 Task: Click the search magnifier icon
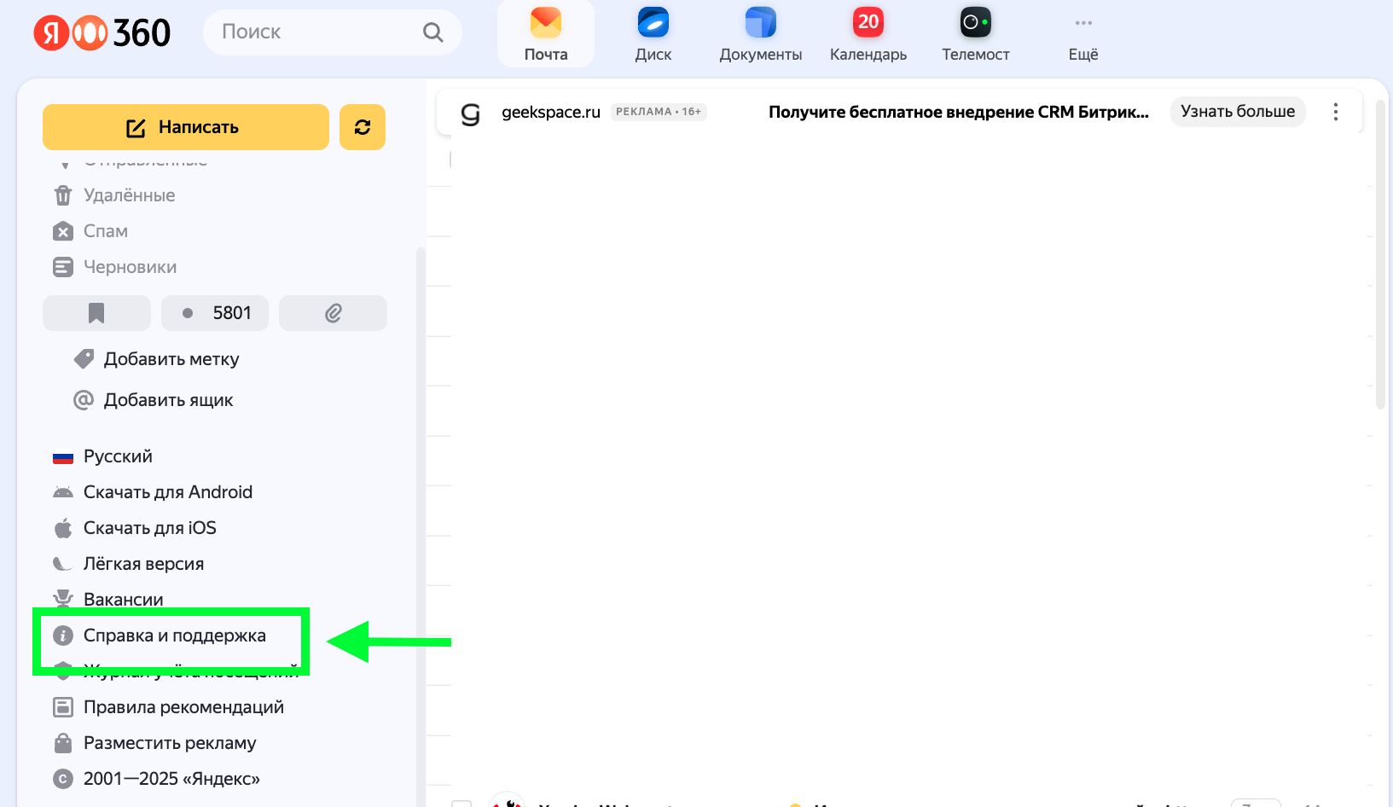coord(433,32)
